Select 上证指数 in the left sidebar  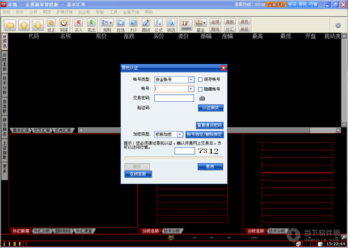coord(5,150)
